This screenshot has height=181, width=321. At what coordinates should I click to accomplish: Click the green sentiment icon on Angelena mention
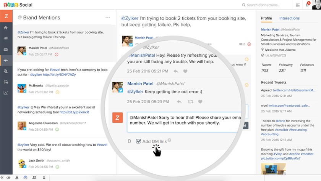57,130
